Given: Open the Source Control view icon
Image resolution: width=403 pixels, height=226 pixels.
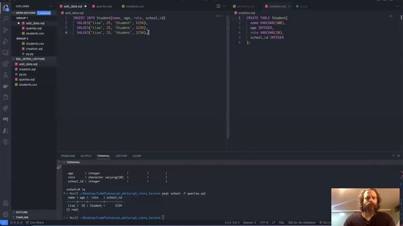Looking at the screenshot, I should tap(6, 30).
